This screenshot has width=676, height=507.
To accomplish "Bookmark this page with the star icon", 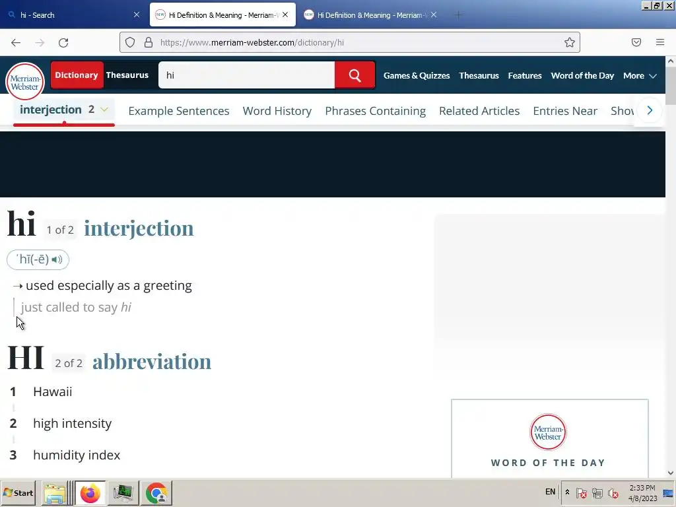I will (570, 42).
